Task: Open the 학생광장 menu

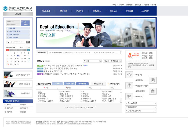Action: pos(129,11)
